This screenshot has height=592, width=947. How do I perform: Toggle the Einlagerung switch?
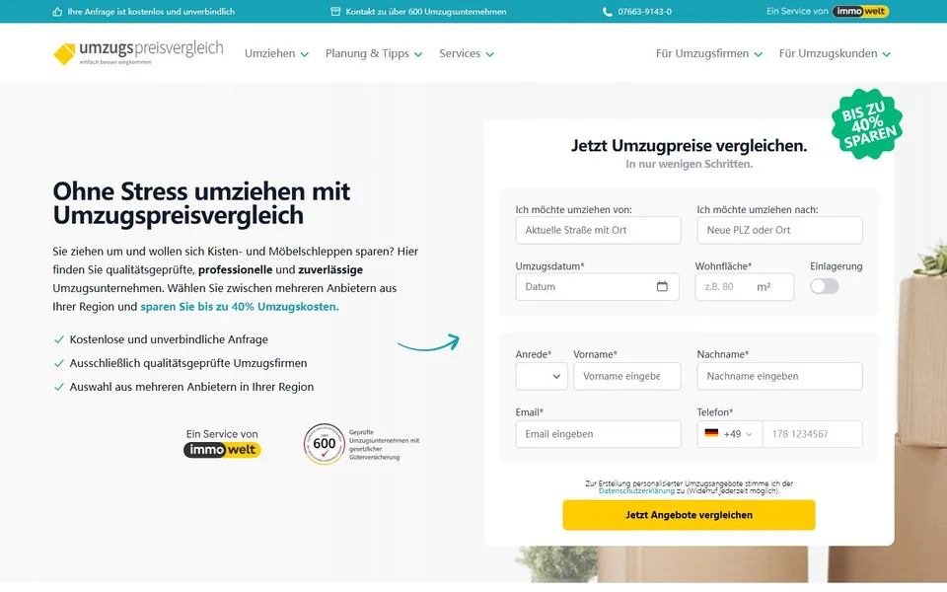click(x=825, y=286)
